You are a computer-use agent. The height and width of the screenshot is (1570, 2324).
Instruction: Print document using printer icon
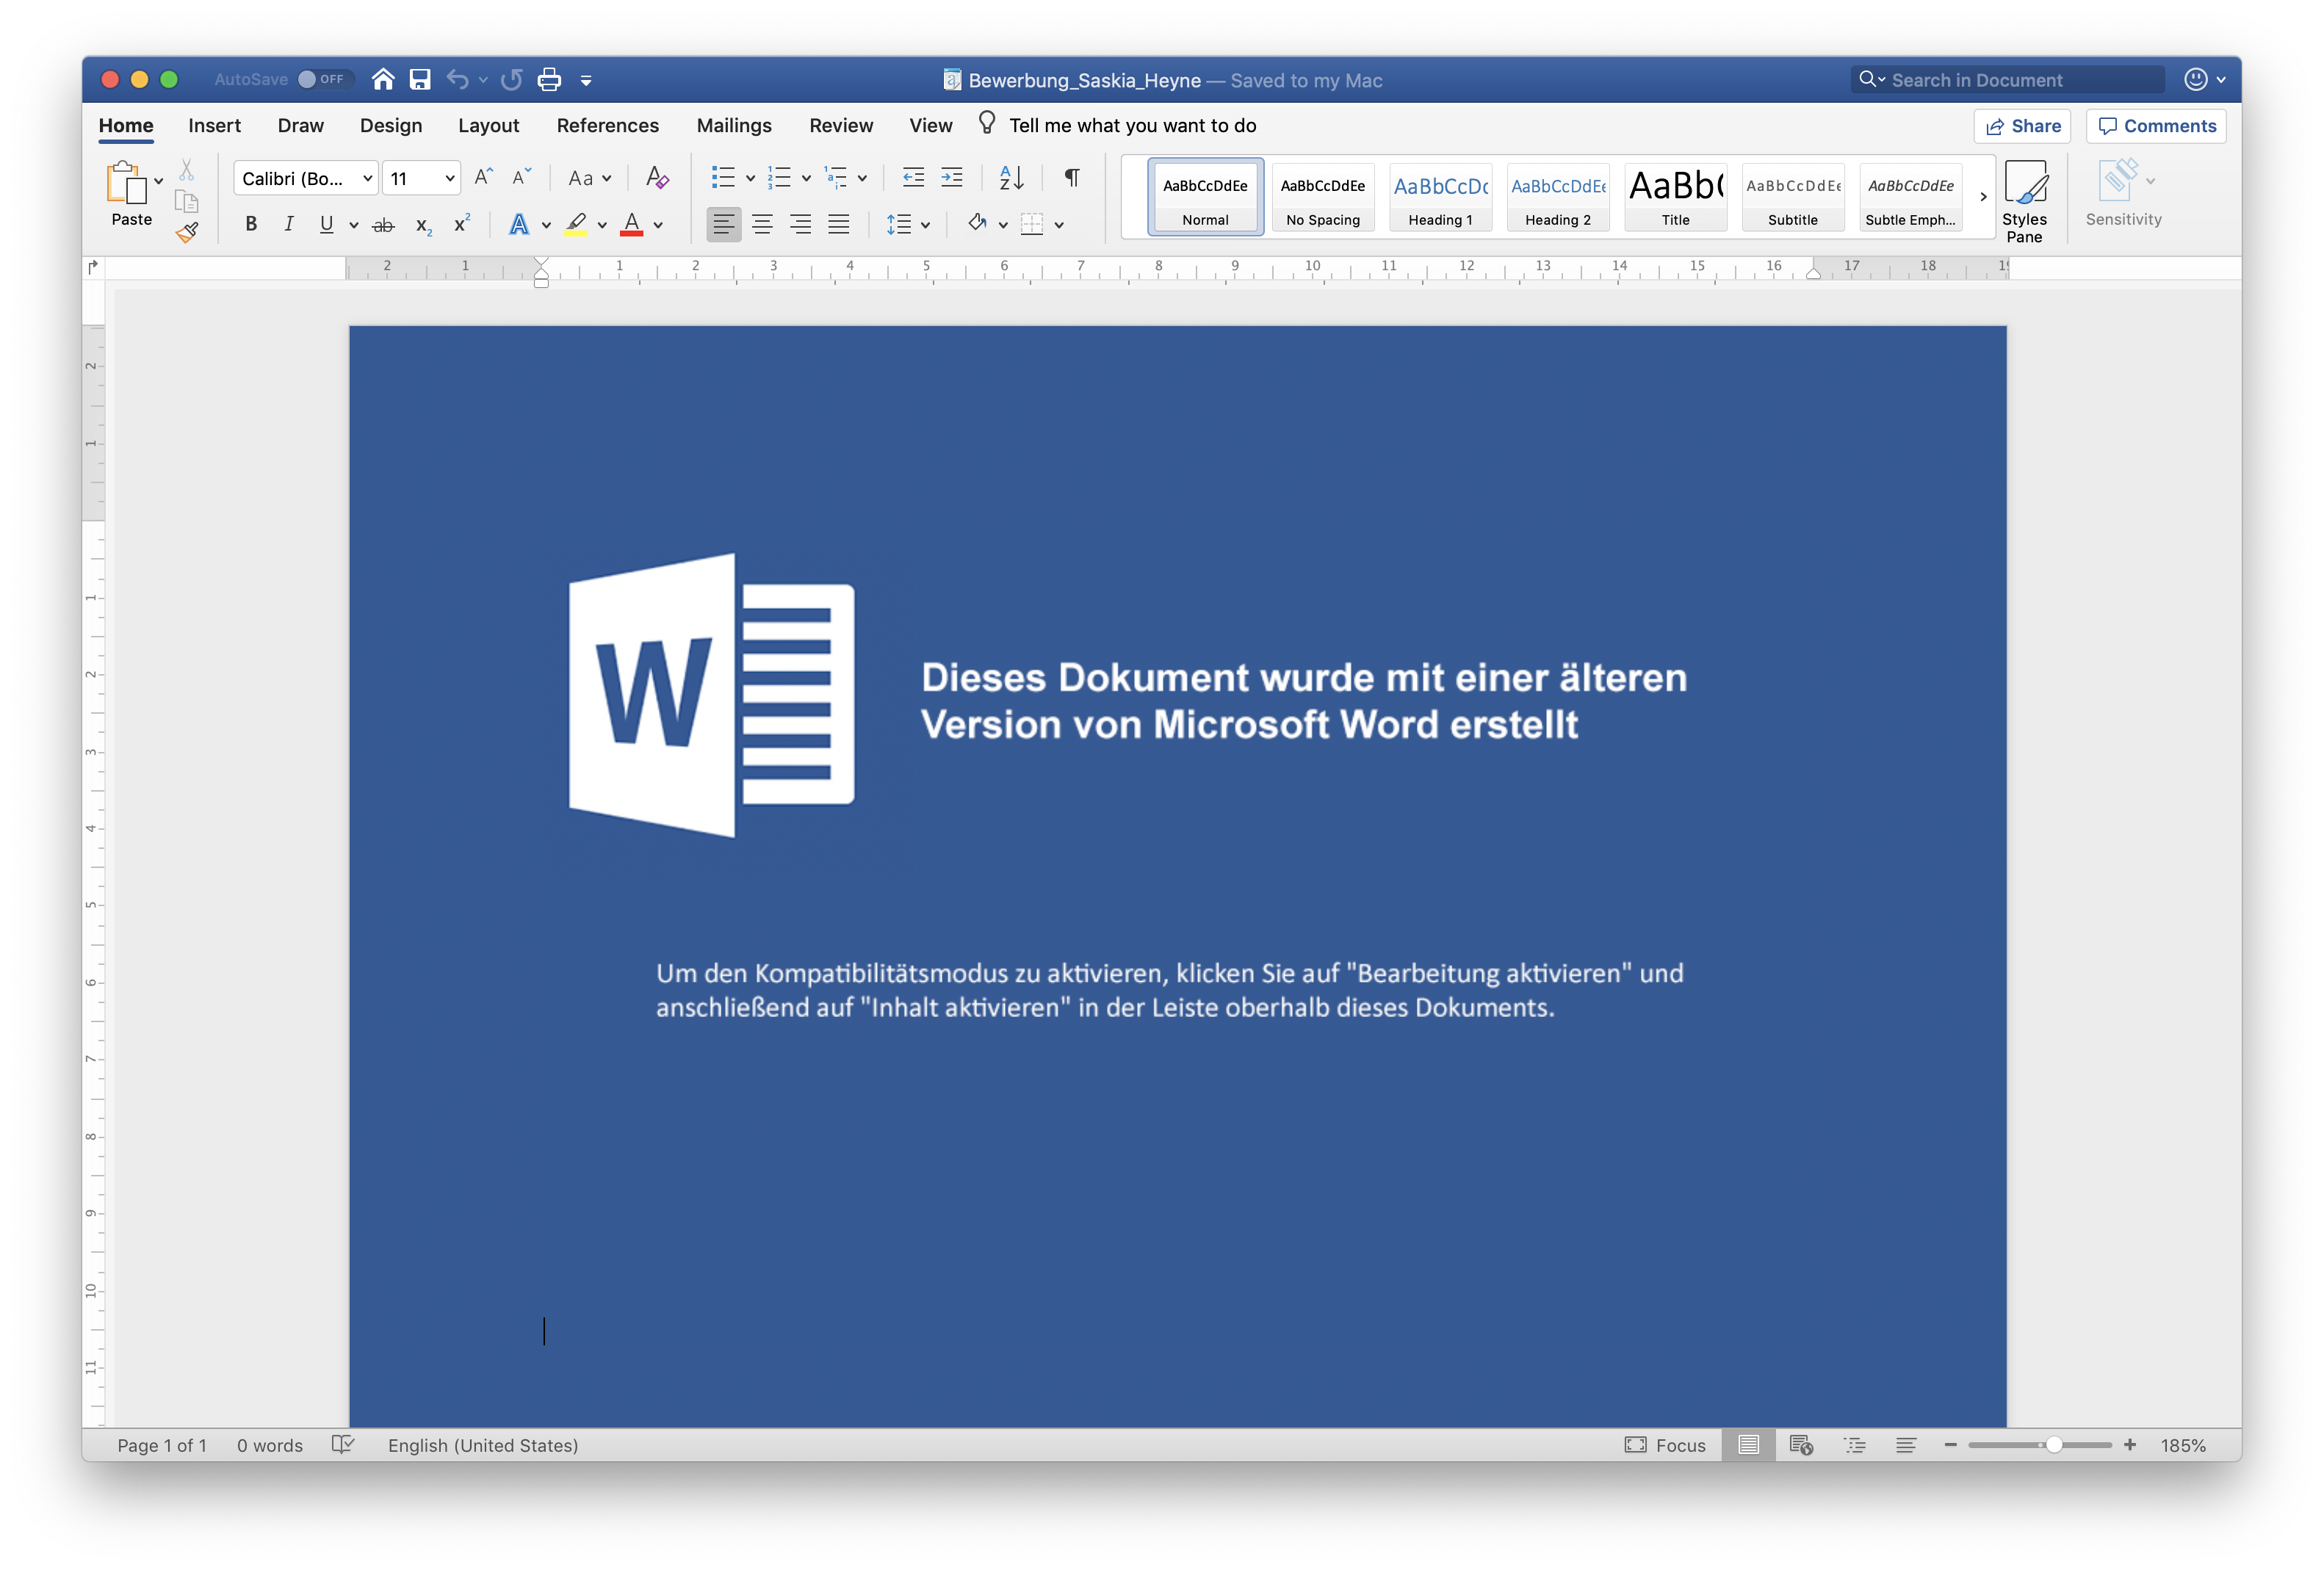549,79
